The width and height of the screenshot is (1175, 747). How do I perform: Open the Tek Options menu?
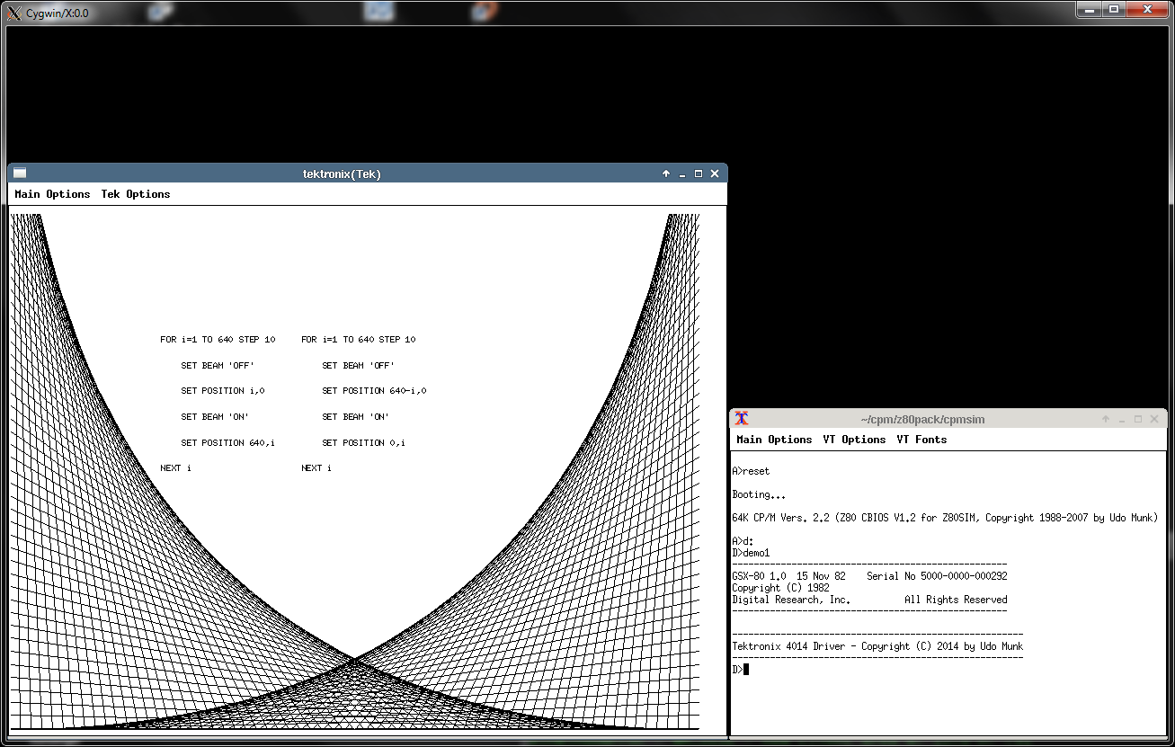pos(135,194)
